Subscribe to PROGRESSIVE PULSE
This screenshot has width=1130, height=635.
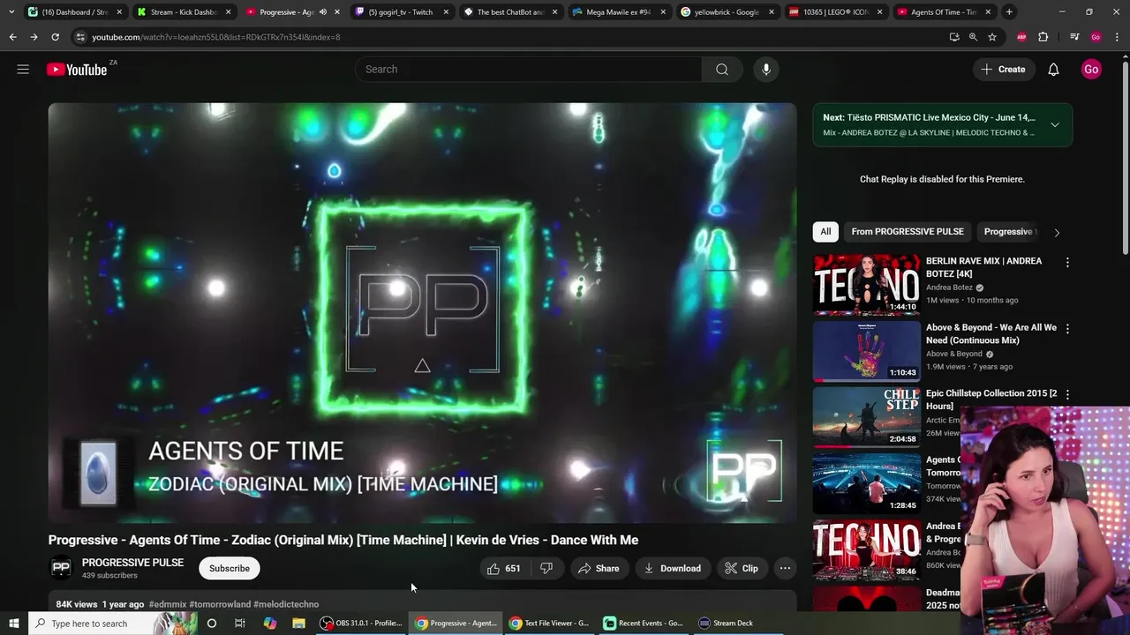(x=230, y=569)
